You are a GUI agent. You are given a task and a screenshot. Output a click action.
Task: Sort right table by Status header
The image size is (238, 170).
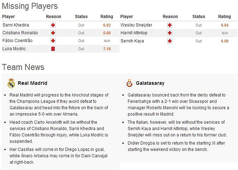tap(198, 17)
